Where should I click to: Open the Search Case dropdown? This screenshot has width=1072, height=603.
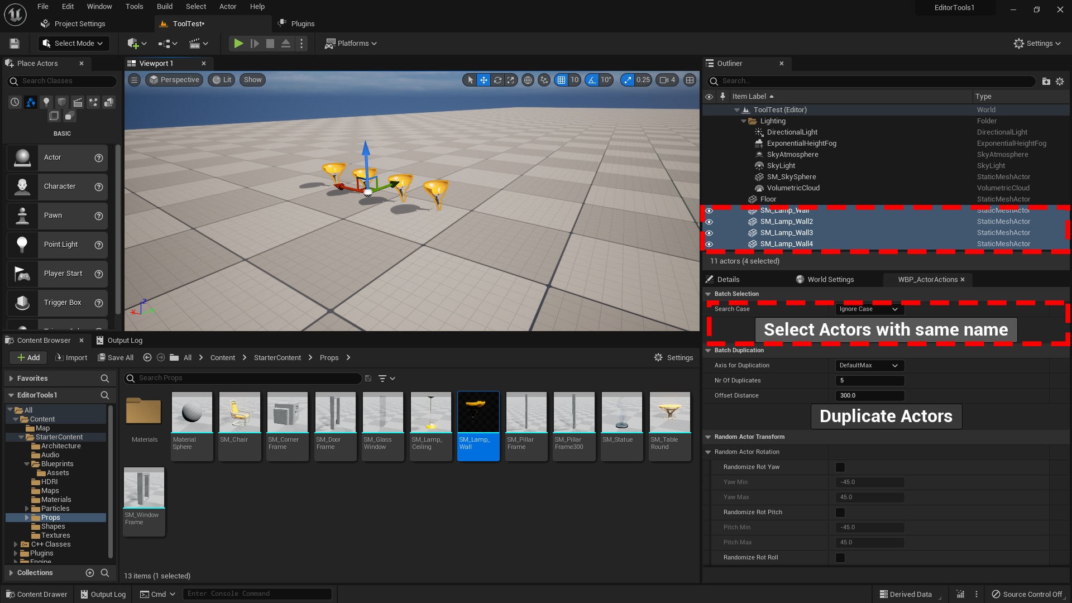(x=868, y=309)
